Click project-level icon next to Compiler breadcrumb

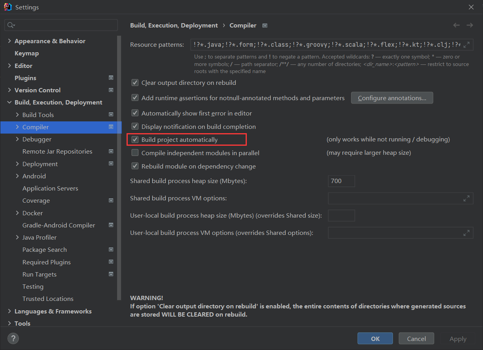coord(265,26)
